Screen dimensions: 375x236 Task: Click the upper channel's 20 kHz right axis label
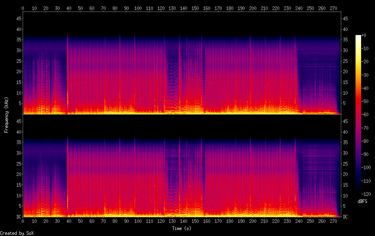point(346,72)
